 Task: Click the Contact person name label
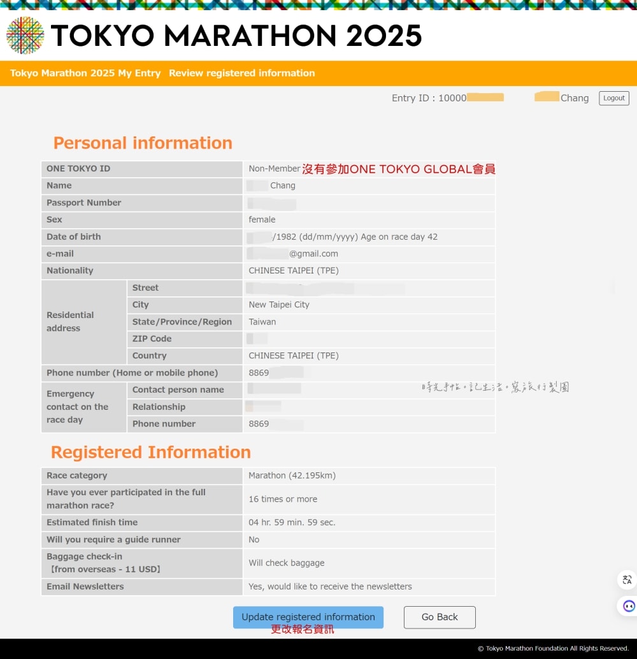point(178,389)
